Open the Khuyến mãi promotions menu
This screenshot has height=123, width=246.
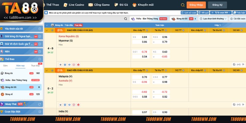tap(143, 5)
